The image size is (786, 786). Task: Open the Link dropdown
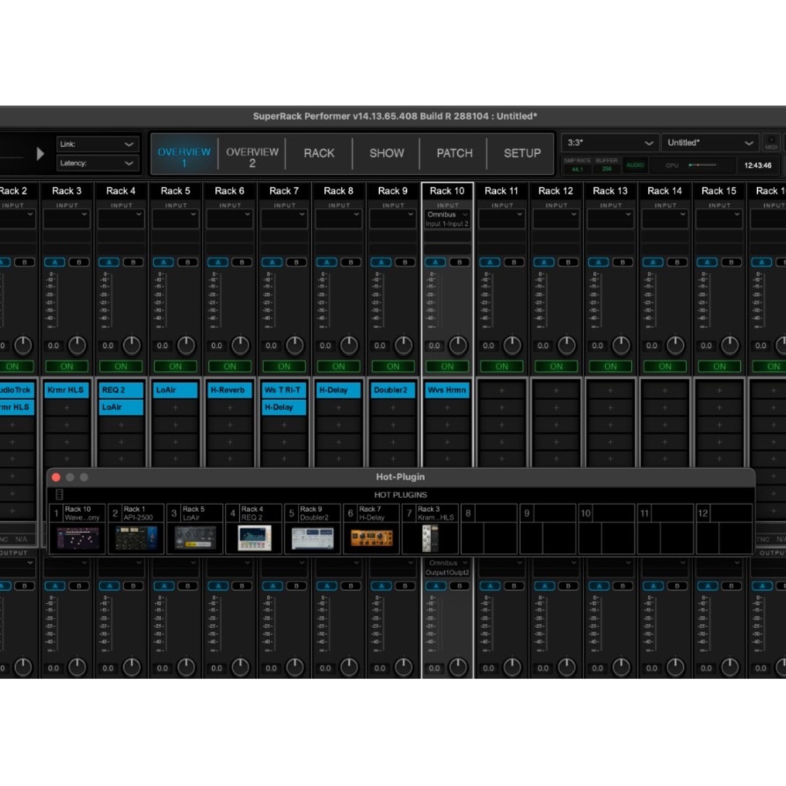97,144
